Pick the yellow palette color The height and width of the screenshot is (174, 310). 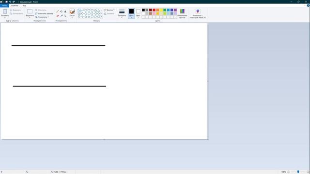[x=161, y=10]
